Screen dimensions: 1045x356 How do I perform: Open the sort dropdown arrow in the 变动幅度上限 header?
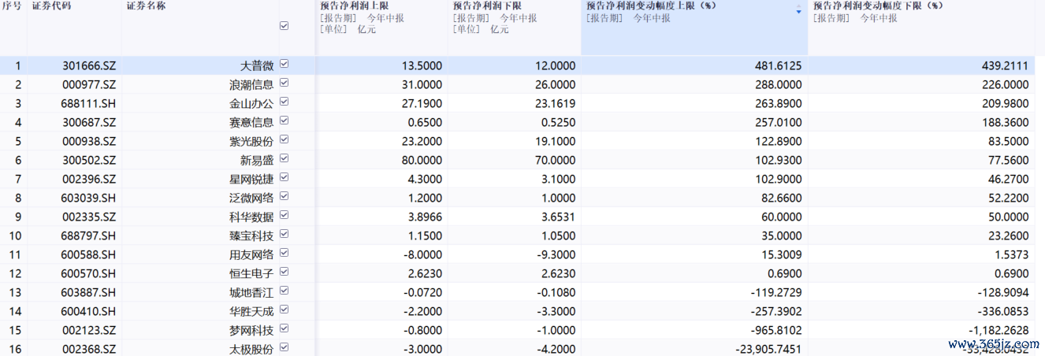coord(798,12)
